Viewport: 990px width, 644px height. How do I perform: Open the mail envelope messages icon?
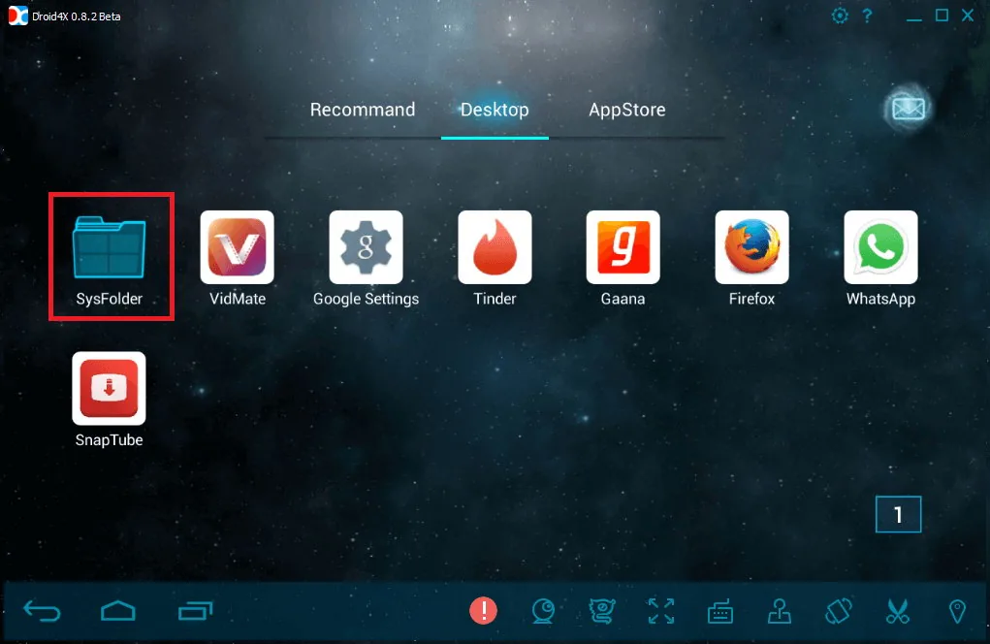point(908,109)
